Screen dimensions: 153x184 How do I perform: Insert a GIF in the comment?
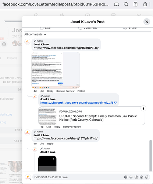tap(142, 177)
